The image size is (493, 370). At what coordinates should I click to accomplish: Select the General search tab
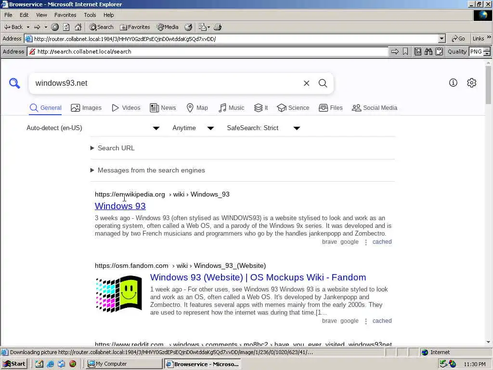(46, 108)
